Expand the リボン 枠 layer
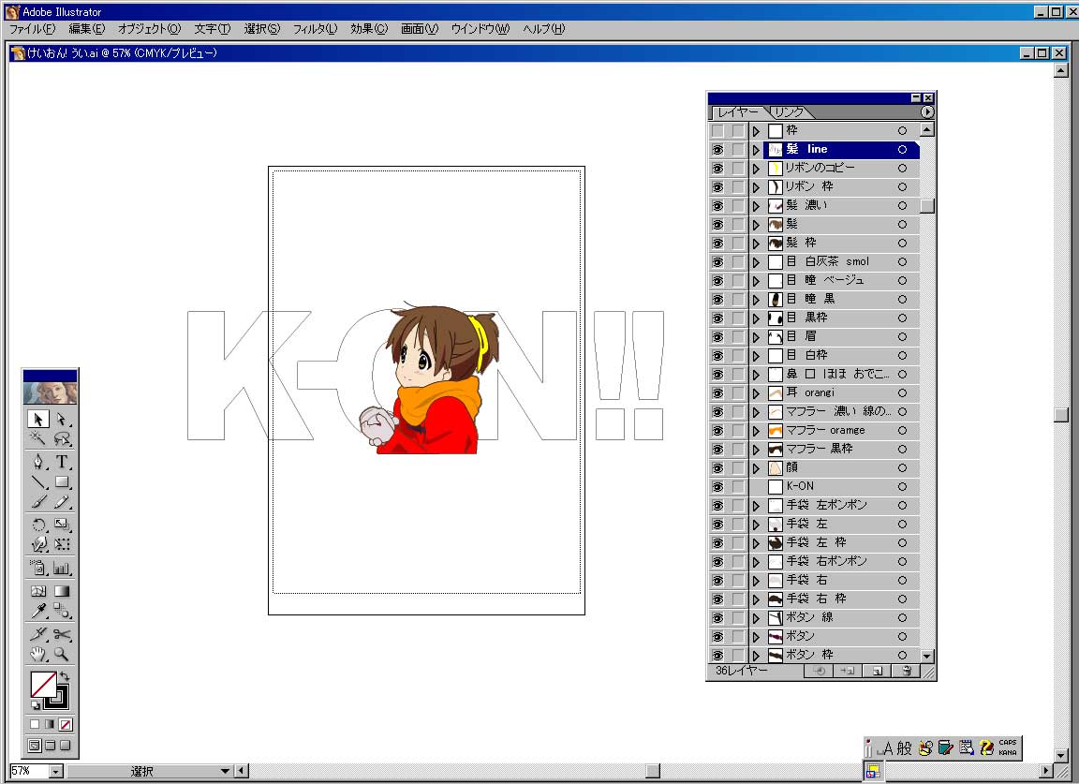The height and width of the screenshot is (784, 1079). coord(756,187)
